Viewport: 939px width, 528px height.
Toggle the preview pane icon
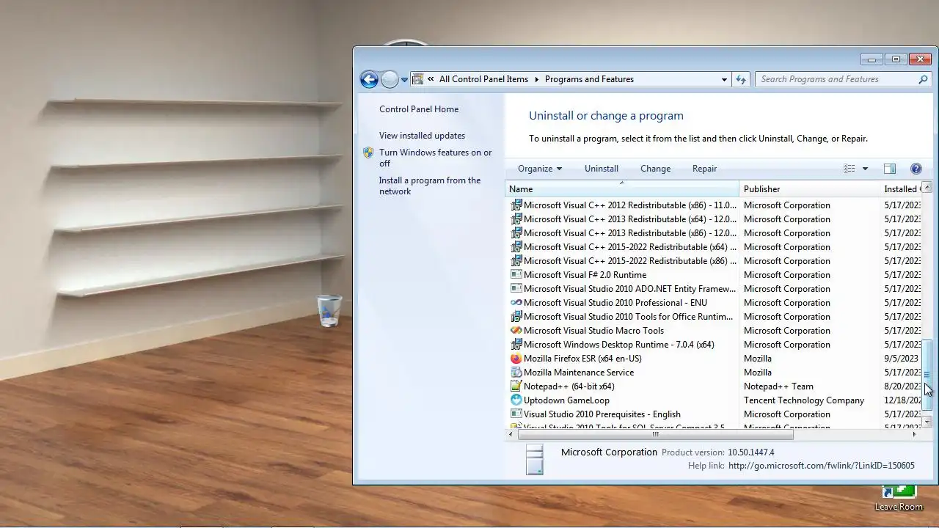pyautogui.click(x=890, y=169)
